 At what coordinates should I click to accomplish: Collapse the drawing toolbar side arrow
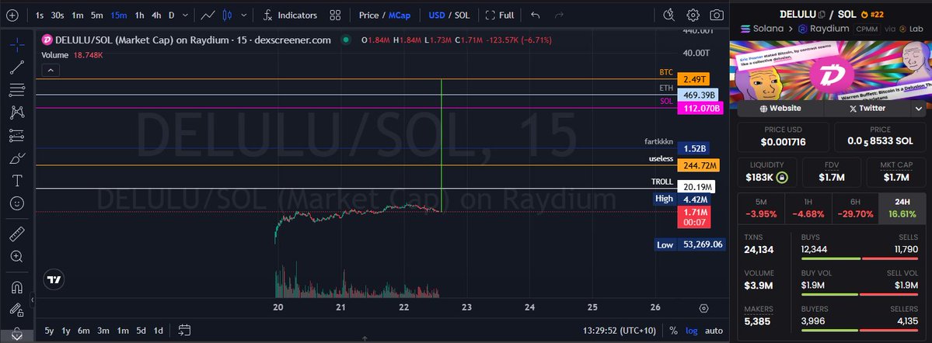coord(33,300)
